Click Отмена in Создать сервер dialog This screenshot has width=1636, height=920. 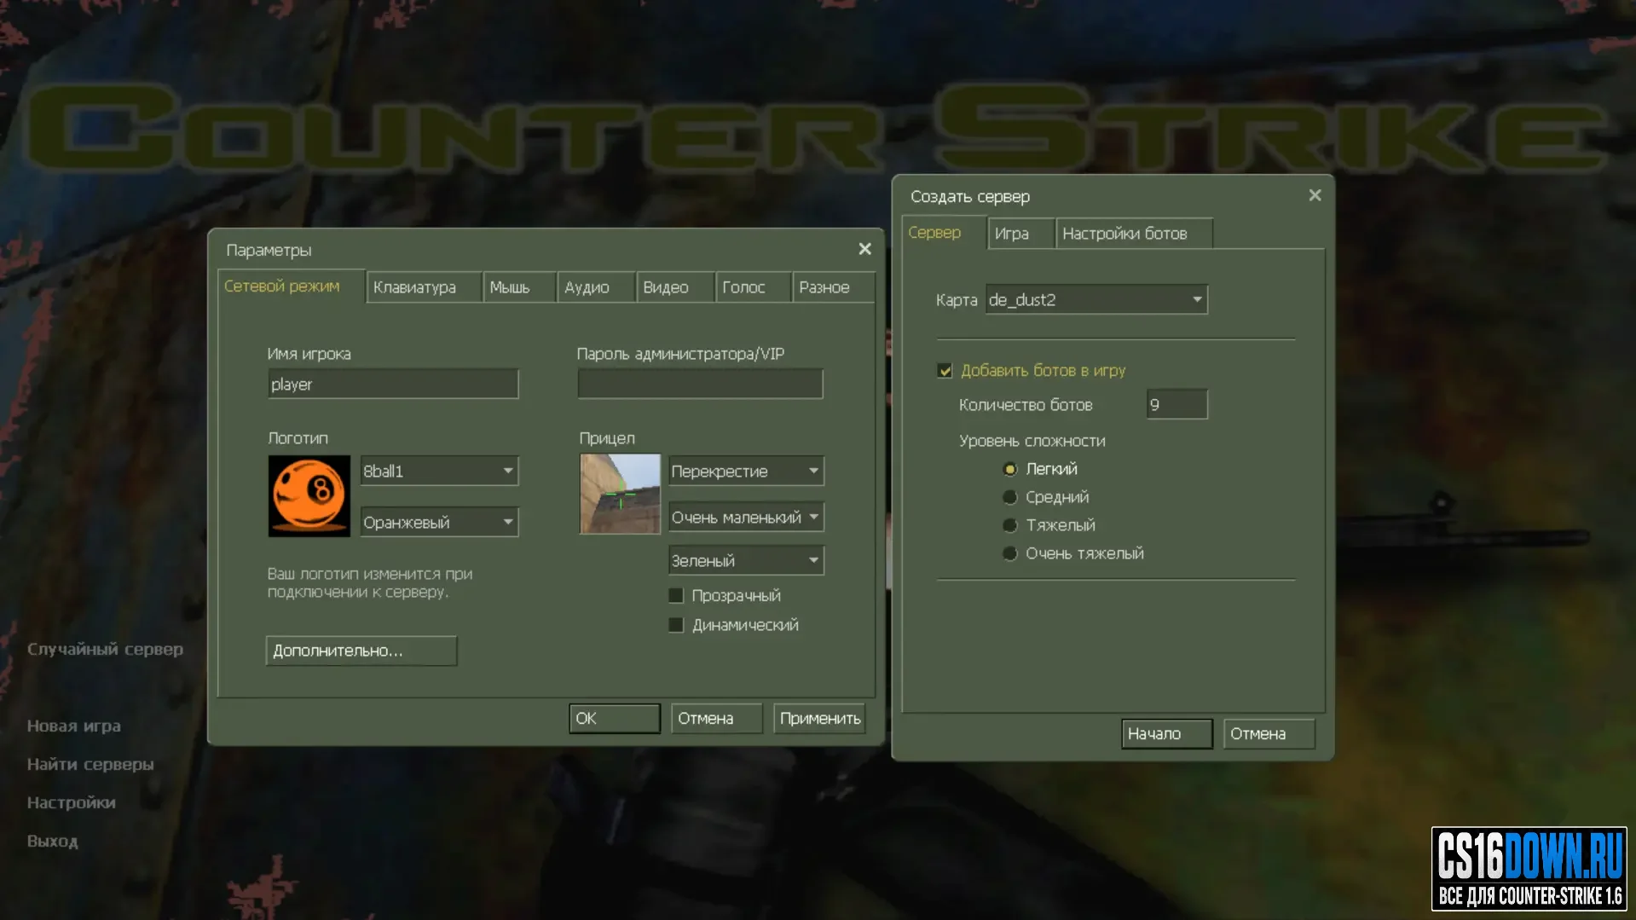click(1269, 733)
